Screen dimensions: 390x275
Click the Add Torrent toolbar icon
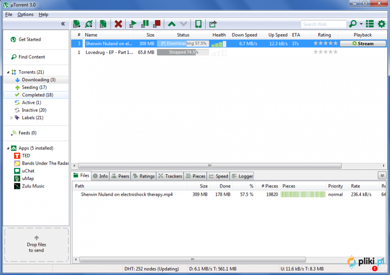[x=77, y=24]
